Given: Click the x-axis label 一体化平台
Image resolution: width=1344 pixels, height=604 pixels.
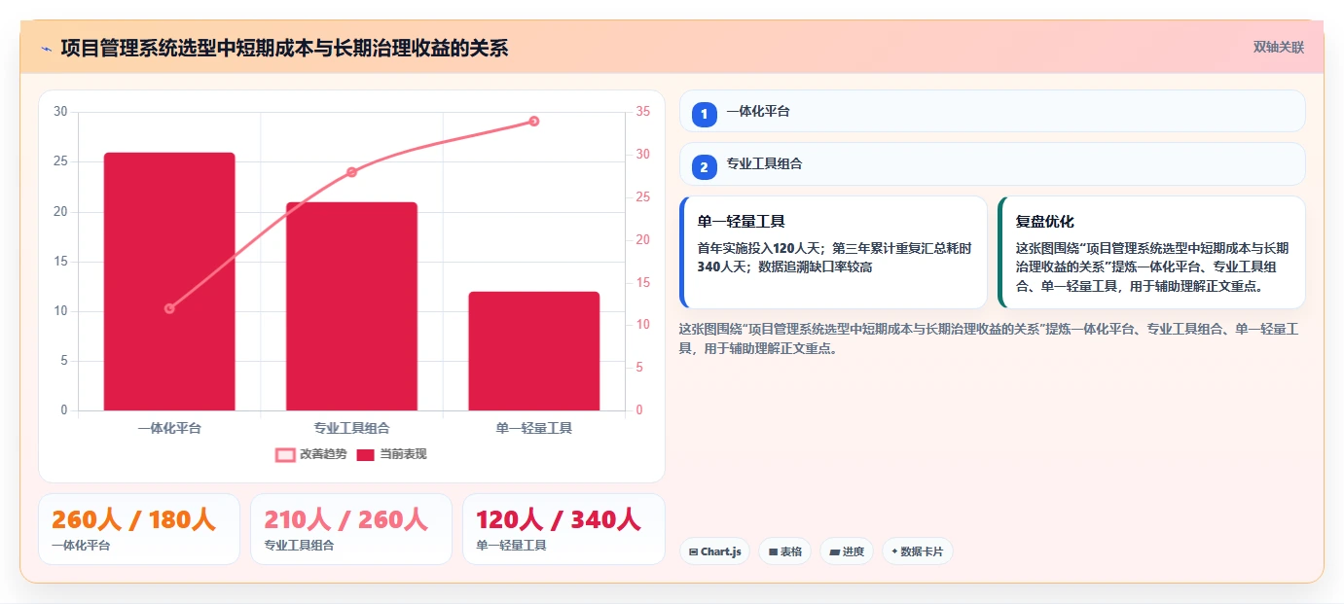Looking at the screenshot, I should [x=169, y=428].
